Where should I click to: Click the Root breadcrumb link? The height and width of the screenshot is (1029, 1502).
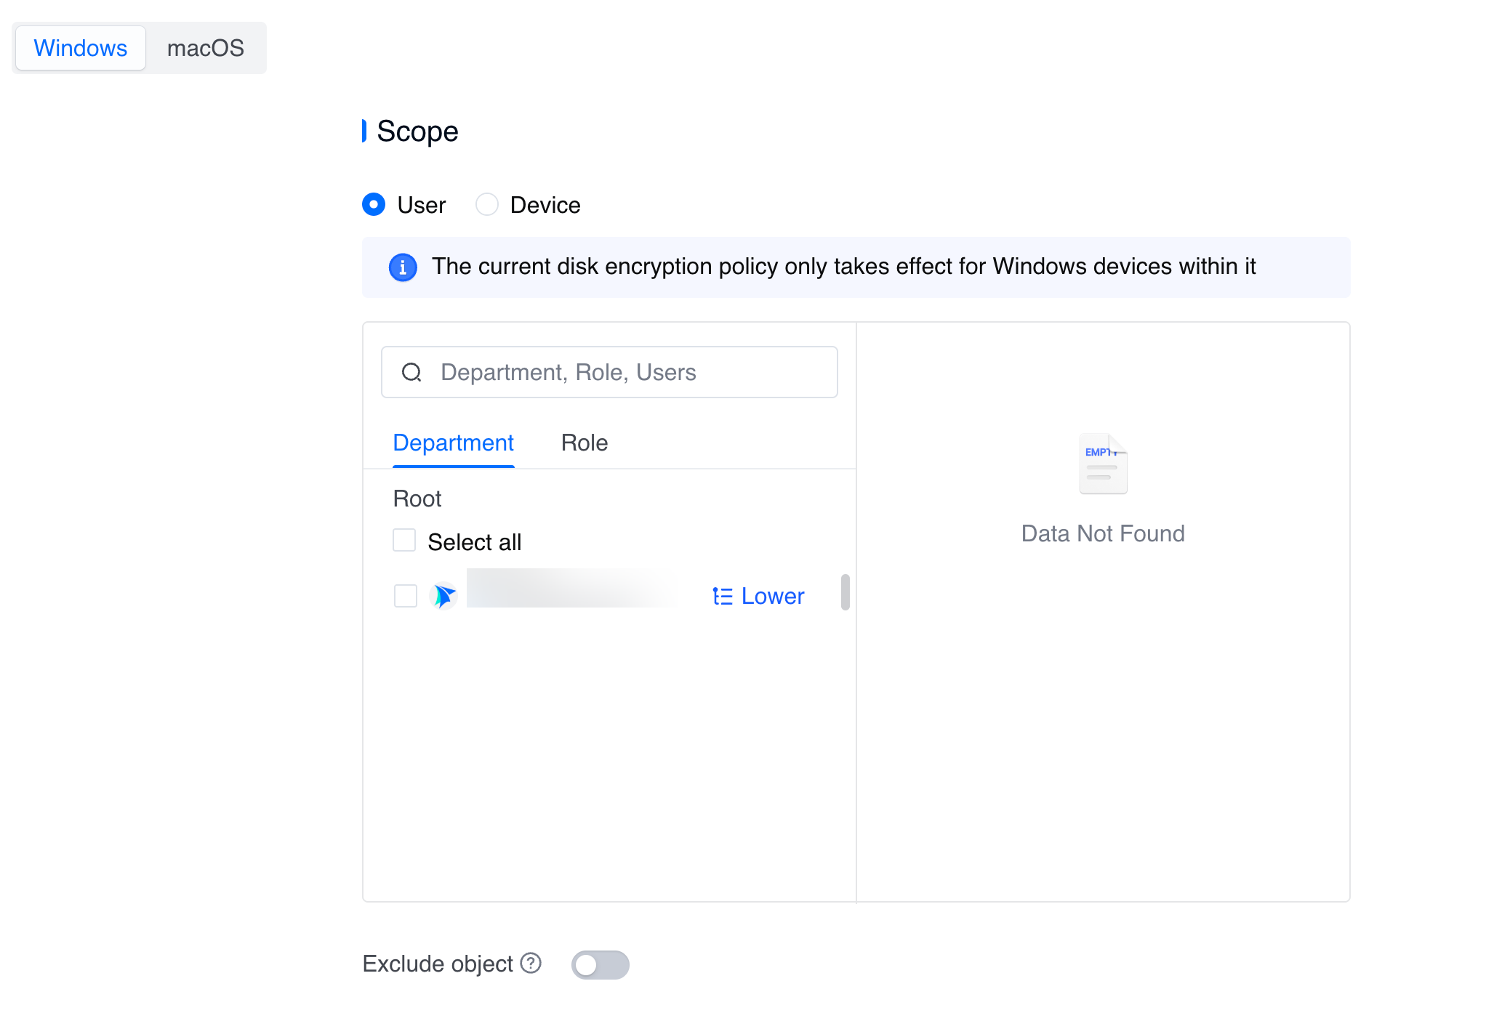(x=417, y=499)
